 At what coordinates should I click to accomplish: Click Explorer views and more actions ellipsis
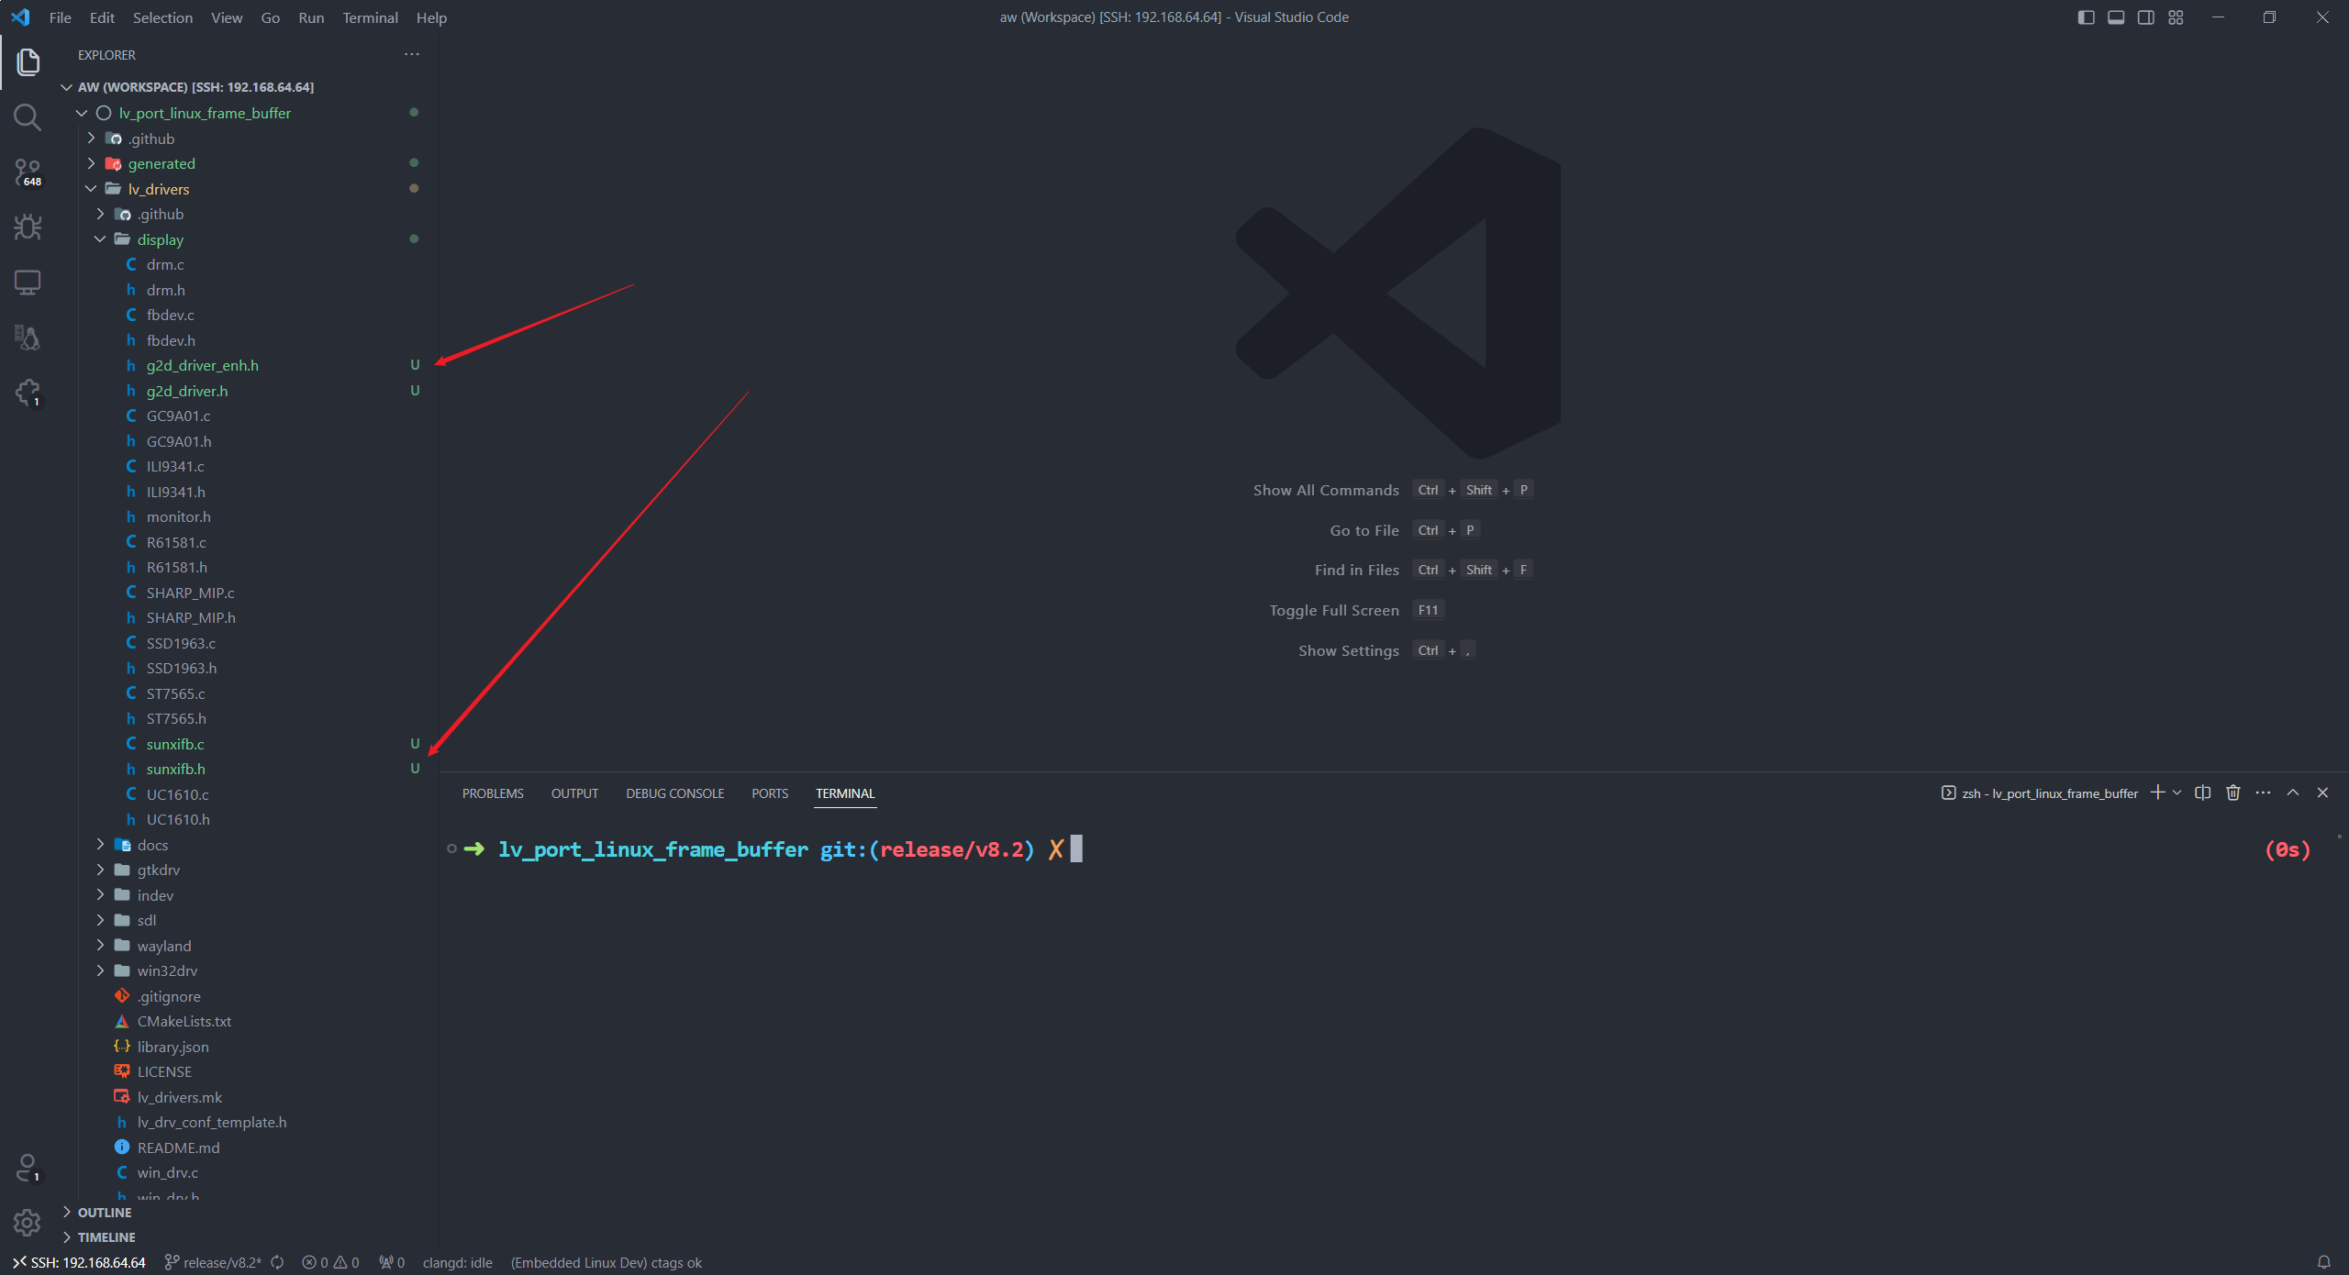tap(412, 54)
